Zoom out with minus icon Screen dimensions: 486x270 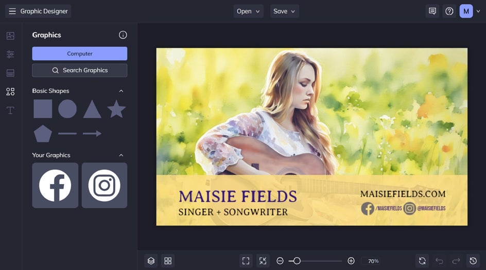click(280, 261)
